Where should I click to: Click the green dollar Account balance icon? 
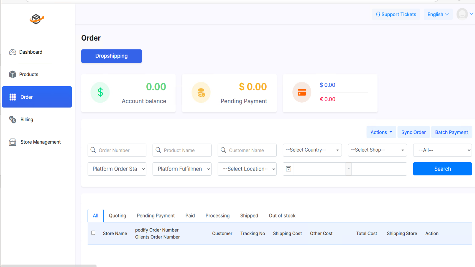tap(100, 93)
